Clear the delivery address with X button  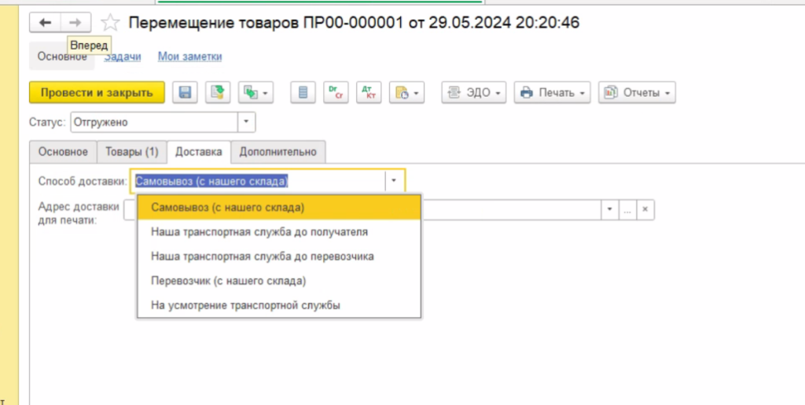[645, 210]
